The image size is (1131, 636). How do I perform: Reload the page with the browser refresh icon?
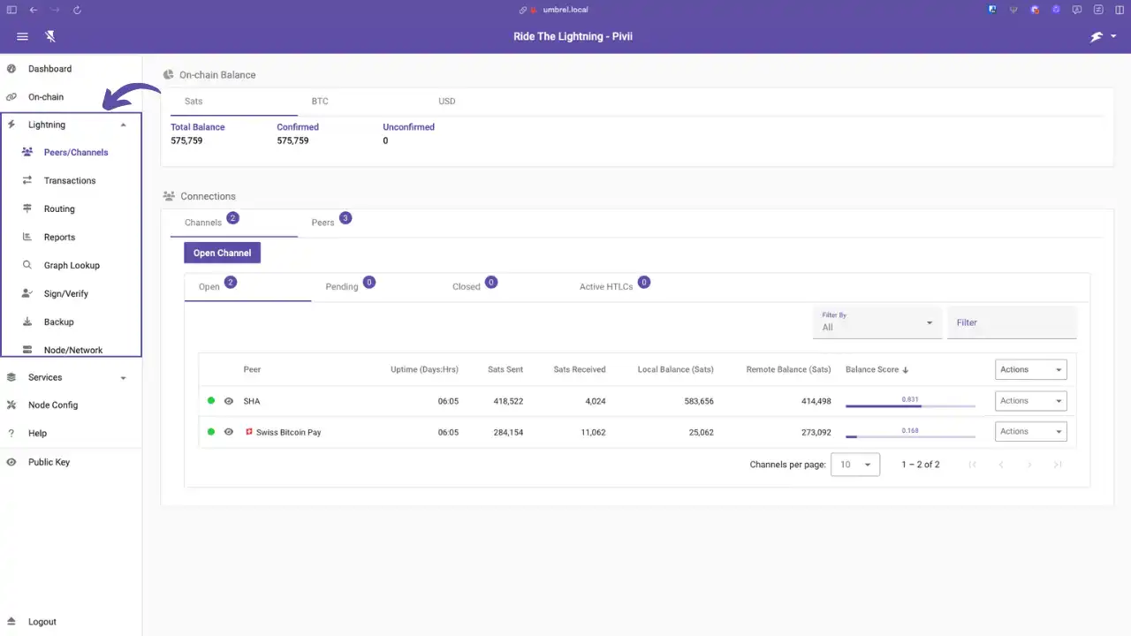[x=78, y=10]
